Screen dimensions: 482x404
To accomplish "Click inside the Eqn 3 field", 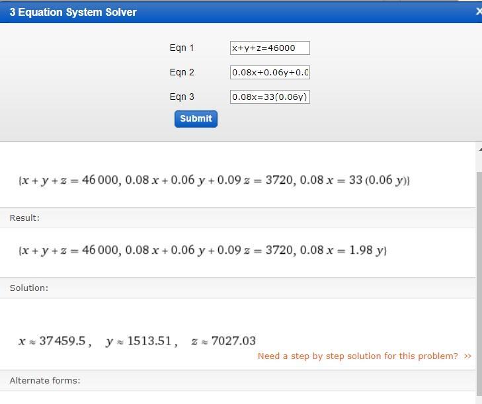I will [x=270, y=97].
